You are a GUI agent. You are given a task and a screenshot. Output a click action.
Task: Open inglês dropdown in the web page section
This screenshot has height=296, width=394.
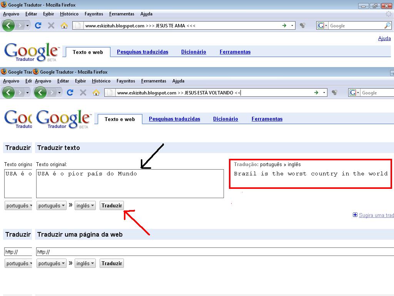85,263
